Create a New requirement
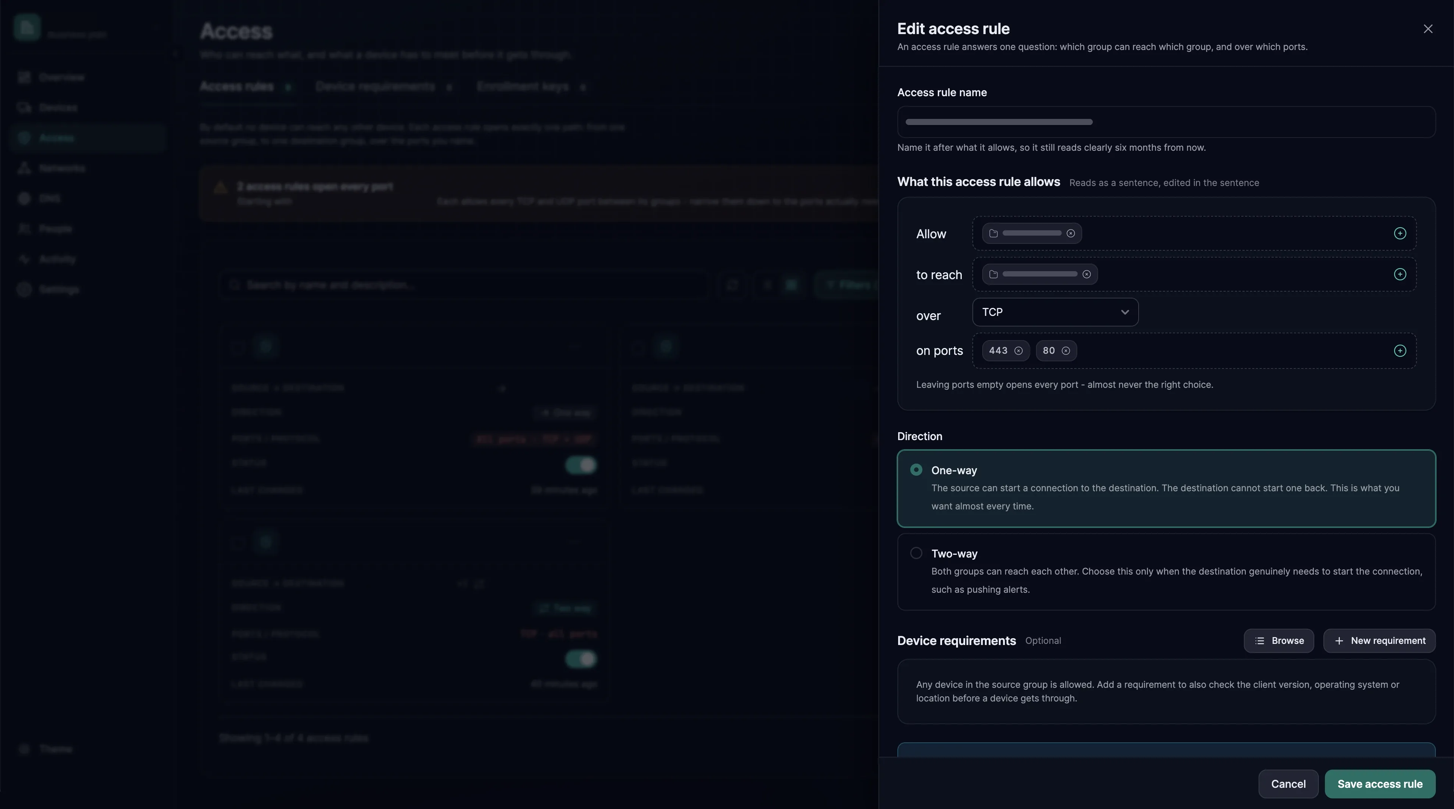The height and width of the screenshot is (809, 1454). click(x=1379, y=641)
